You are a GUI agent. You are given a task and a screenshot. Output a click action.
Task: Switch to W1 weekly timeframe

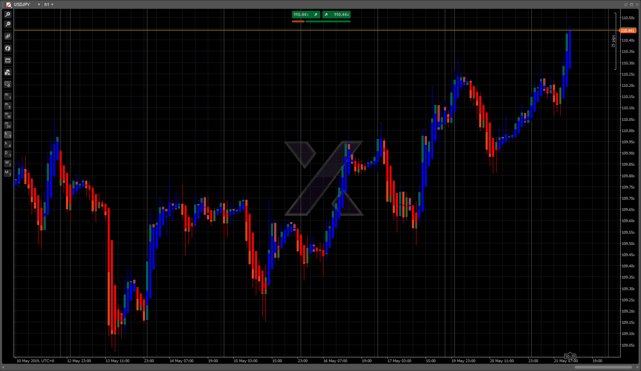[x=8, y=163]
